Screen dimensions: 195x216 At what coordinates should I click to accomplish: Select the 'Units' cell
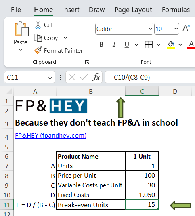(91, 166)
